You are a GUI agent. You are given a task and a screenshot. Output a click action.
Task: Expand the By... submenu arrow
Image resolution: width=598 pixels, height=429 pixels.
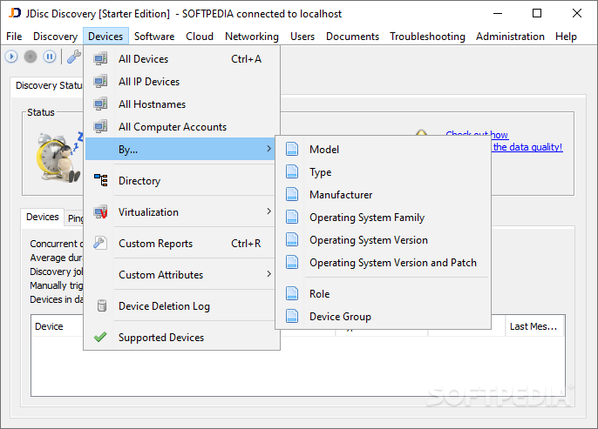(268, 149)
